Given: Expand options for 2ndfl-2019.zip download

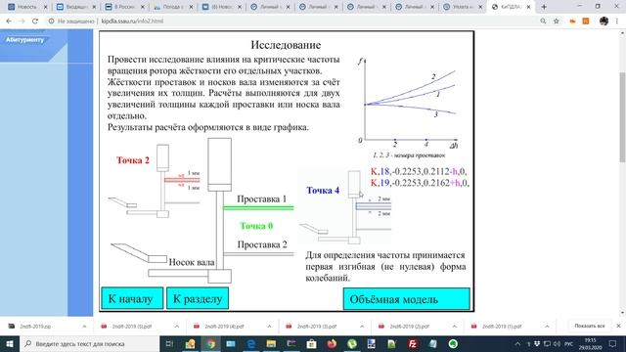Looking at the screenshot, I should (x=84, y=326).
